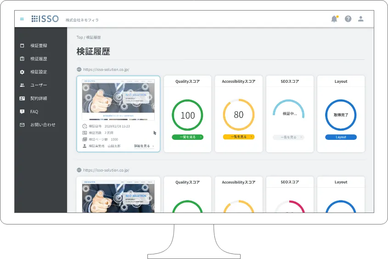The image size is (388, 259).
Task: Click Qualityスコア title in first row
Action: (187, 81)
